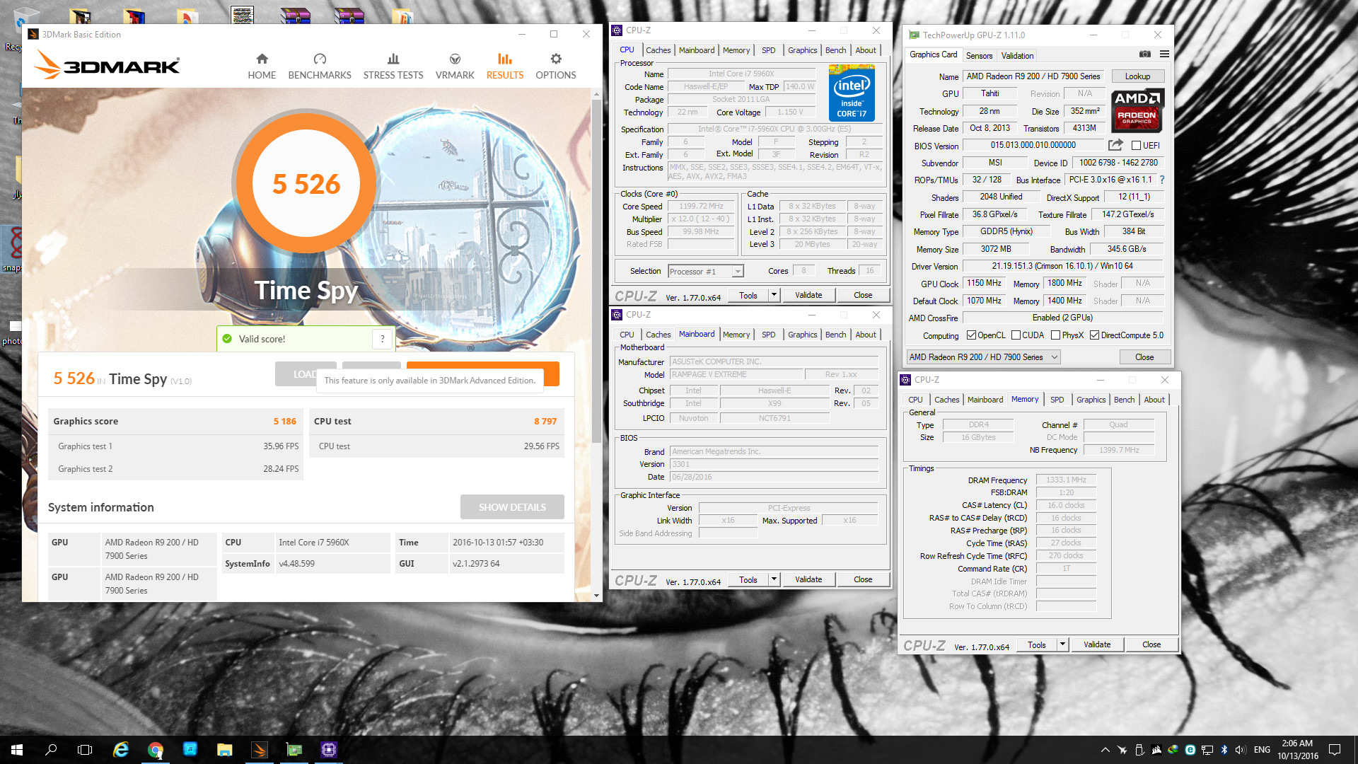Switch to Bench tab in top CPU-Z window
Screen dimensions: 1358x764
pos(835,50)
